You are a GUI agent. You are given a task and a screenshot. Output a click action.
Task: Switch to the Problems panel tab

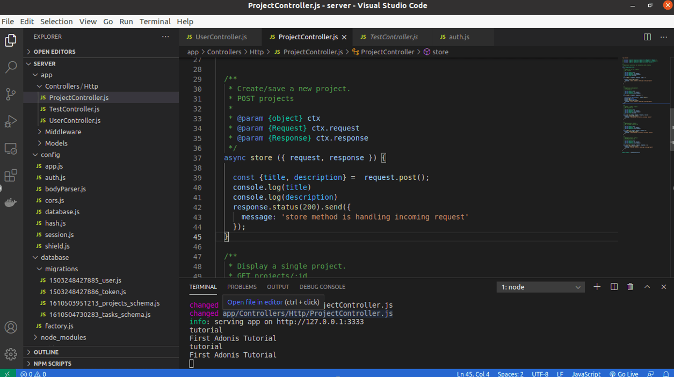tap(242, 287)
